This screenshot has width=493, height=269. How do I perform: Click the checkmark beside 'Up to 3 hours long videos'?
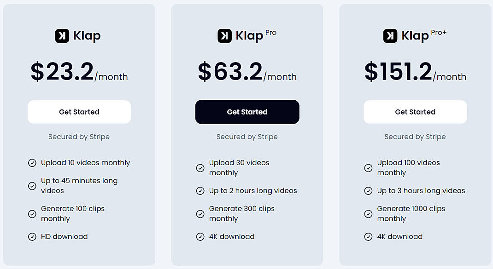(x=368, y=190)
